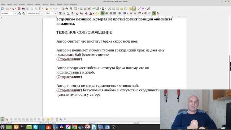Export directly as PDF icon
The width and height of the screenshot is (231, 130).
pyautogui.click(x=19, y=9)
